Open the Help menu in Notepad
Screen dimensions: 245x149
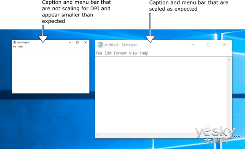tap(144, 53)
